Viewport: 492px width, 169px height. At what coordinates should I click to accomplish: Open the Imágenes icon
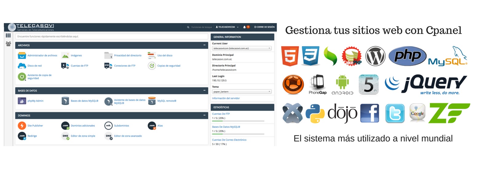[65, 56]
